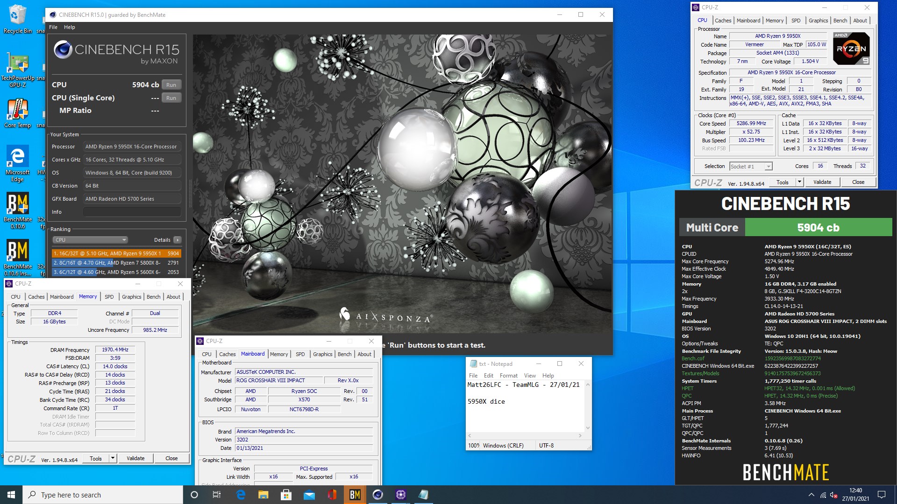Open the notification center icon
This screenshot has height=504, width=897.
pos(882,495)
